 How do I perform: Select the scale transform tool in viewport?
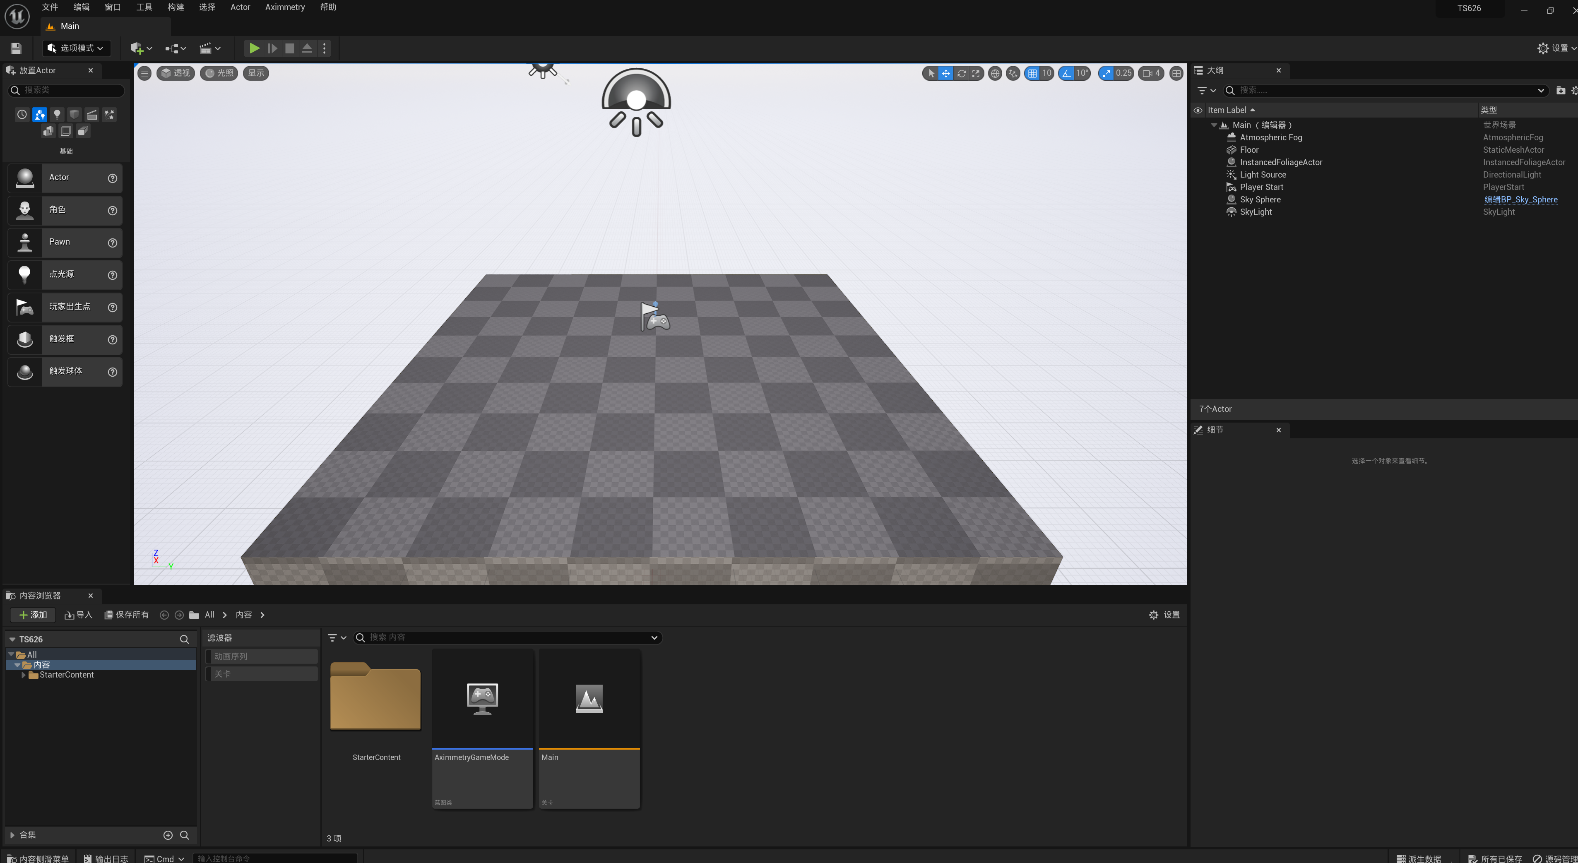point(976,74)
